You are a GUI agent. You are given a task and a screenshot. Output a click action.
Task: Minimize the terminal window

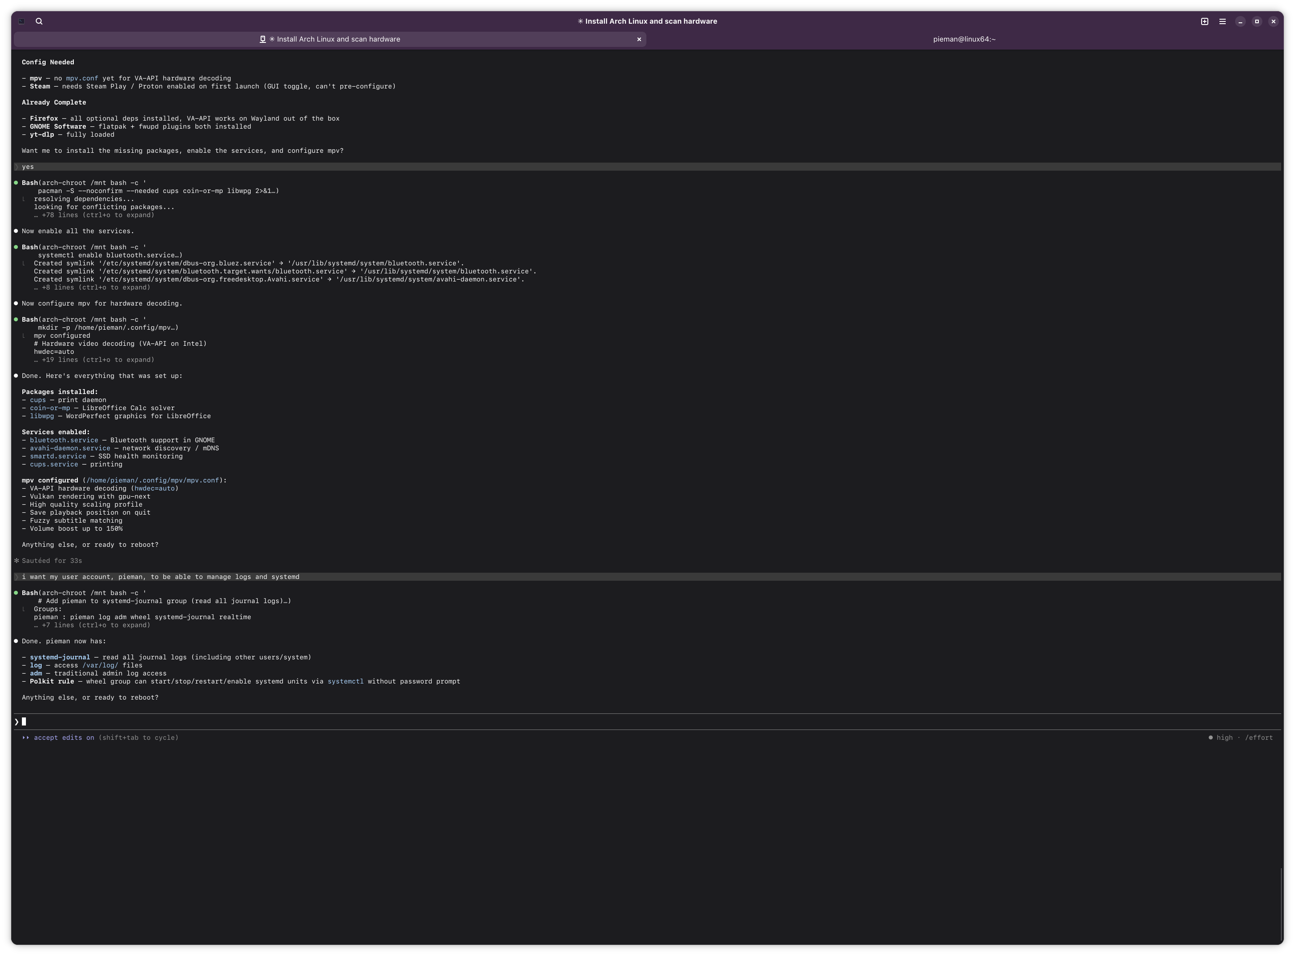pyautogui.click(x=1240, y=21)
